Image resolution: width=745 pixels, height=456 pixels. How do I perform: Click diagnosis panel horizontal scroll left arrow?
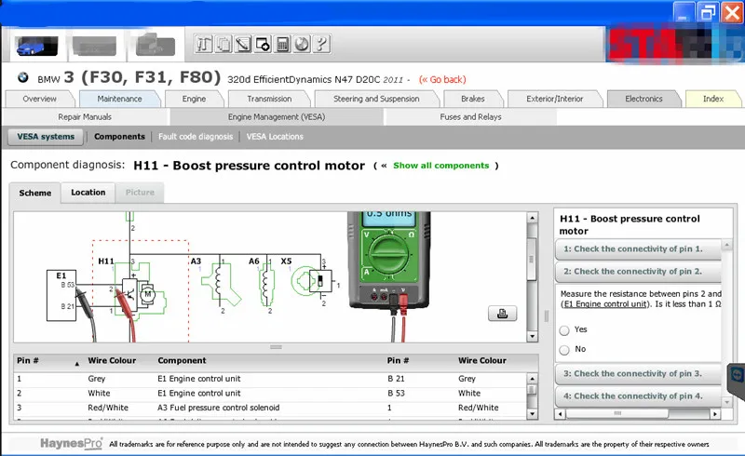tap(561, 414)
